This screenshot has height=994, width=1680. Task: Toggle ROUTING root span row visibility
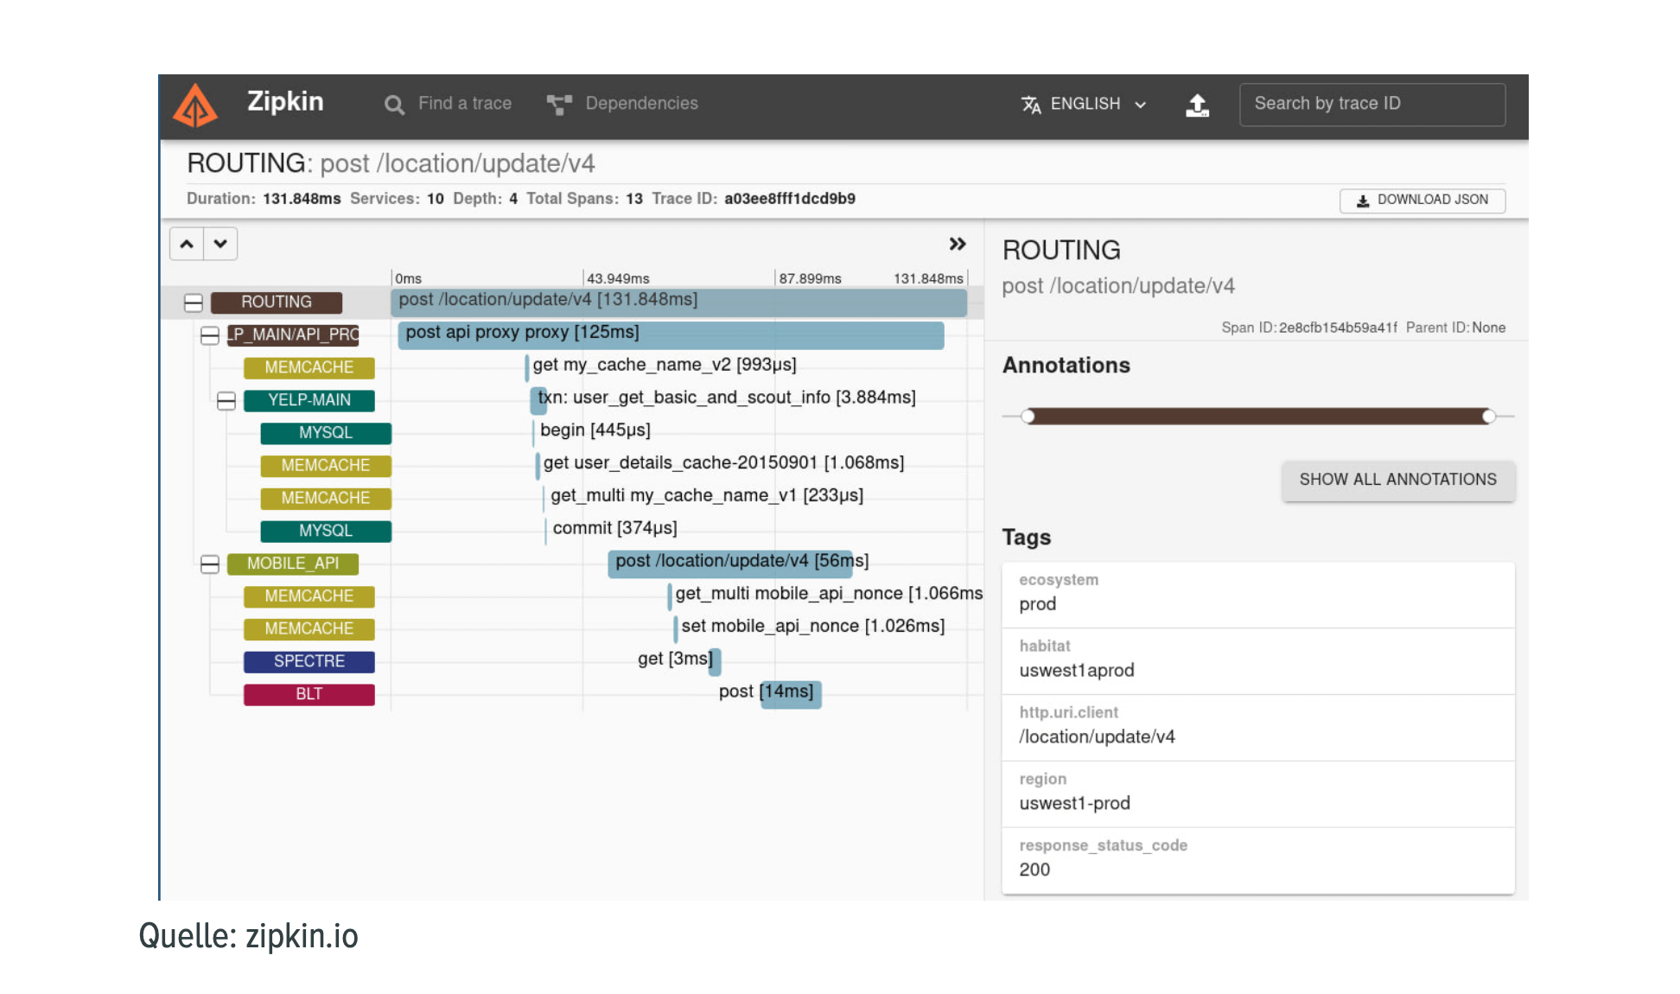[x=192, y=301]
